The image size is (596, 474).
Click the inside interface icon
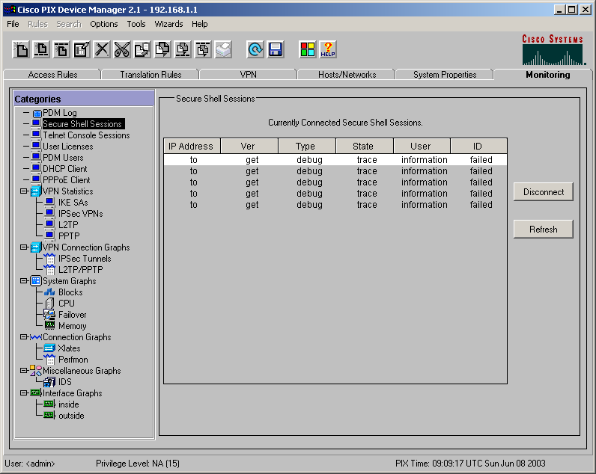pos(49,404)
